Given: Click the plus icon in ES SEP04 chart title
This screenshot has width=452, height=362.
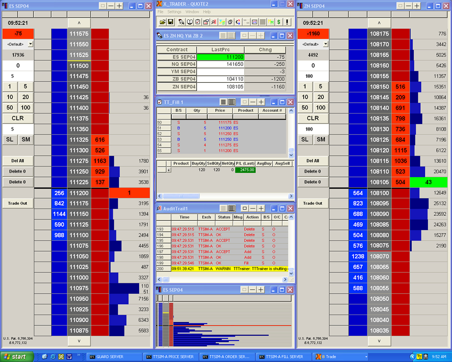Looking at the screenshot, I should pyautogui.click(x=261, y=290).
